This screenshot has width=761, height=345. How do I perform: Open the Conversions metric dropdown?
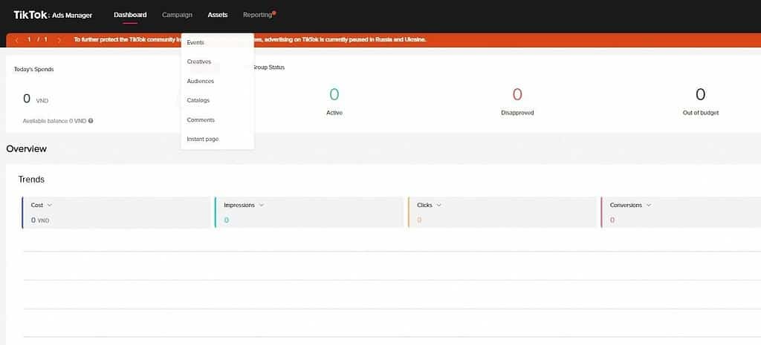(649, 205)
